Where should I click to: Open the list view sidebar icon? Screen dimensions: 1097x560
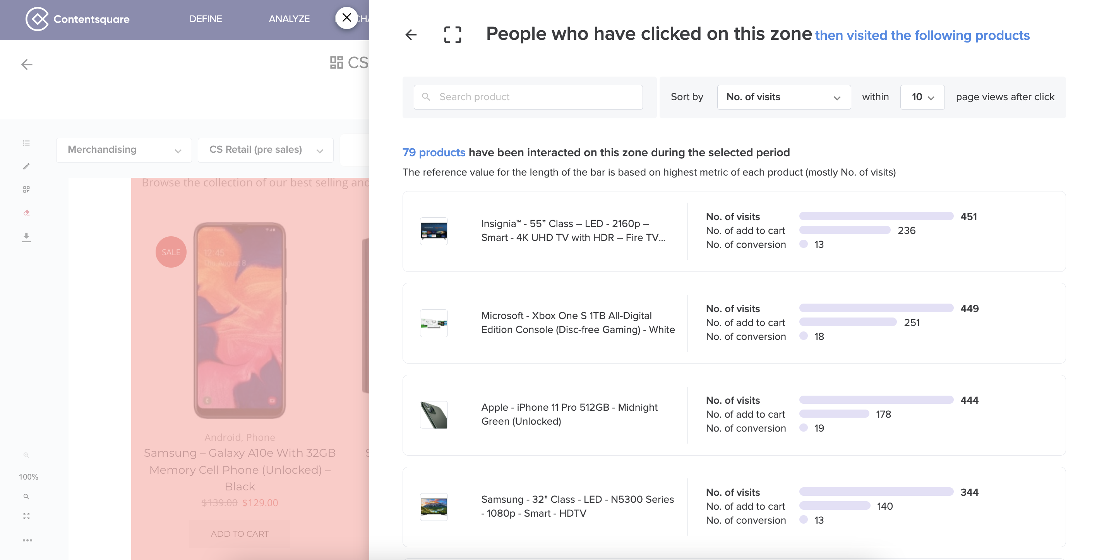26,143
